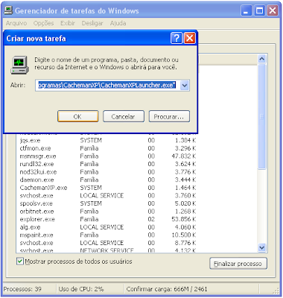Open the Ajuda menu
This screenshot has height=298, width=283.
coord(118,23)
